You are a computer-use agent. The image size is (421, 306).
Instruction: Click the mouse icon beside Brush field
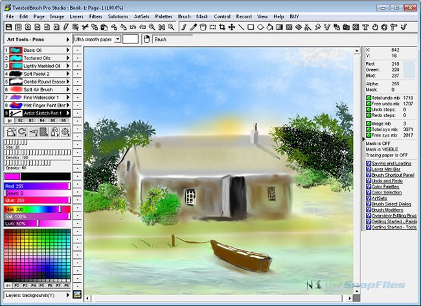coord(146,39)
